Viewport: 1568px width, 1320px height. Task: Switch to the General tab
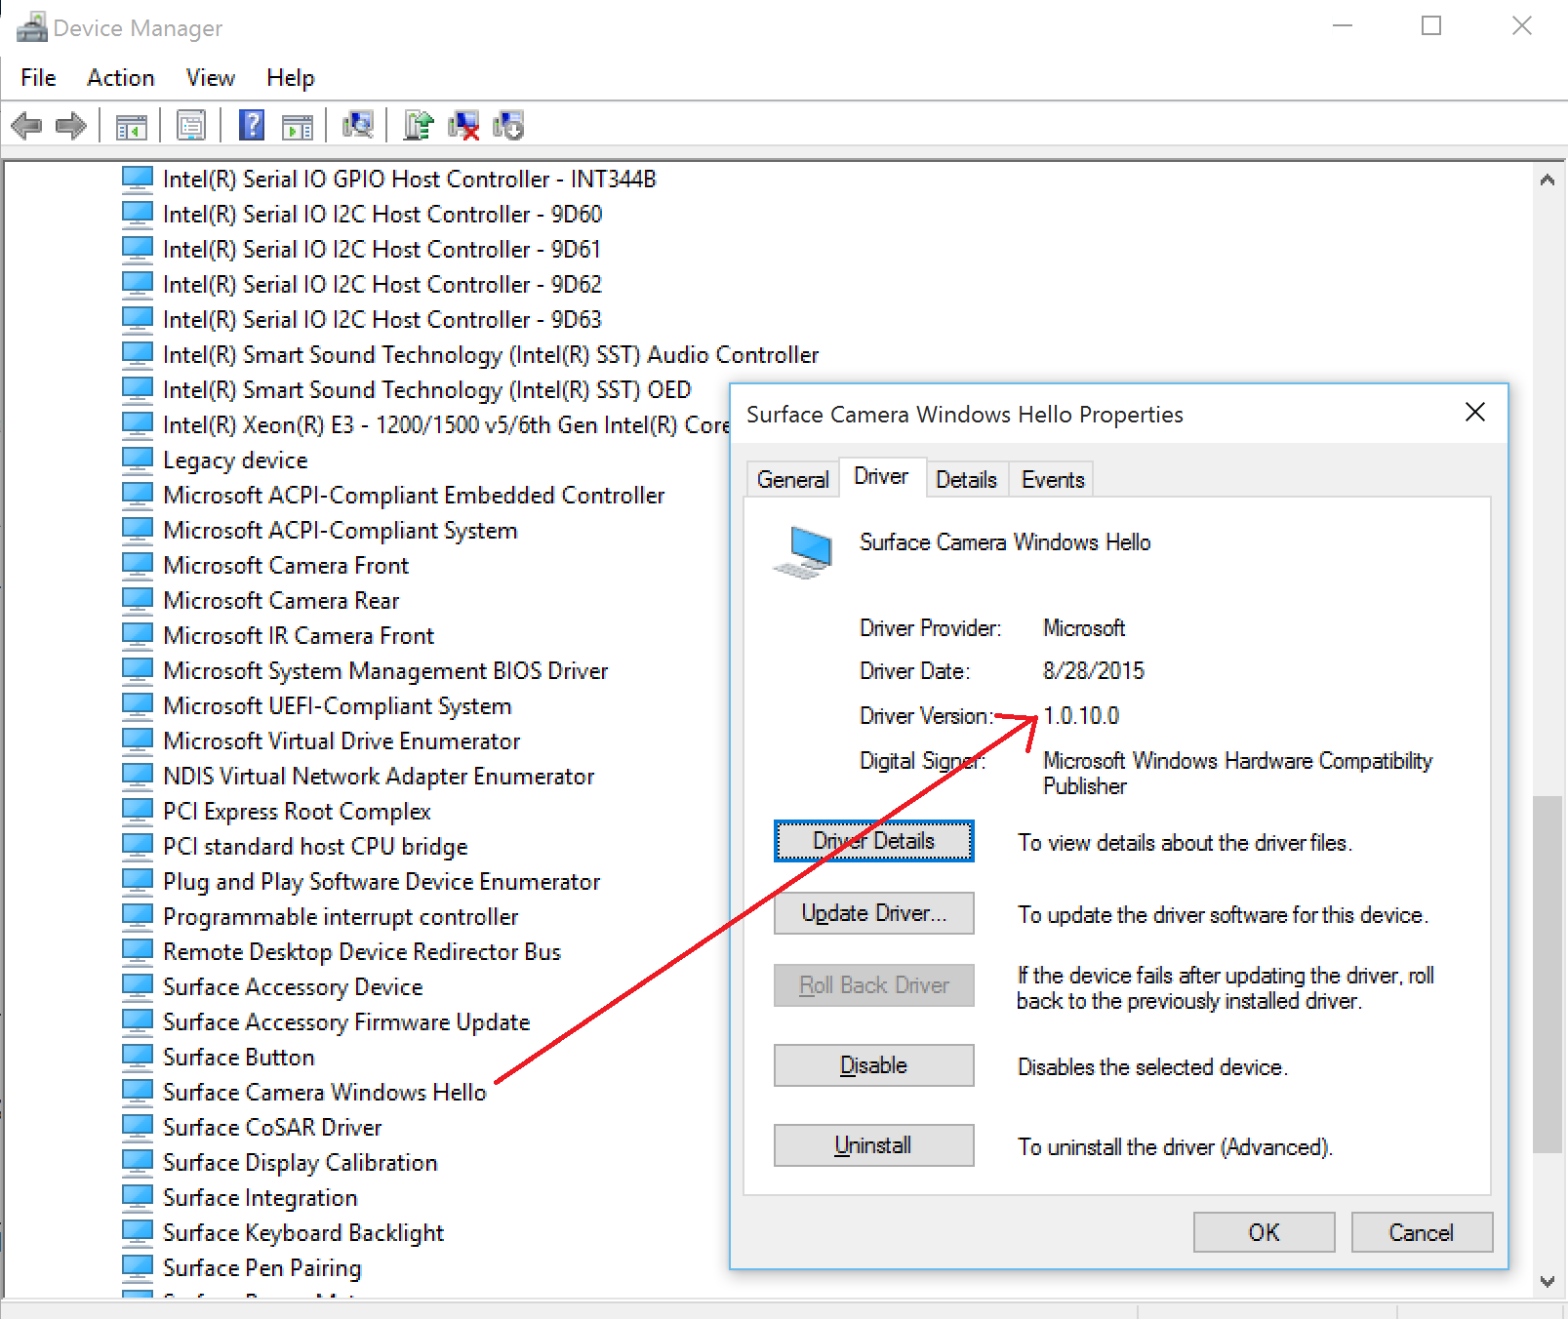click(792, 480)
